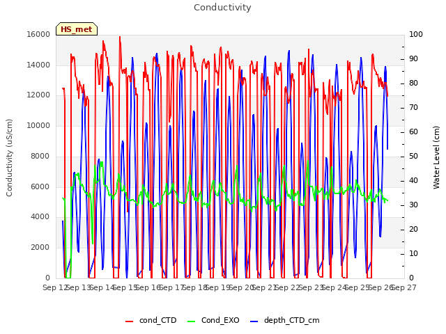Viewport: 446px width, 334px height.
Task: Click the Water Level (cm) axis label
Action: coord(436,158)
